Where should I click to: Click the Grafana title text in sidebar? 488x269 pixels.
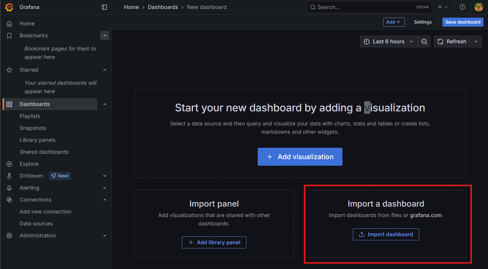[x=30, y=7]
